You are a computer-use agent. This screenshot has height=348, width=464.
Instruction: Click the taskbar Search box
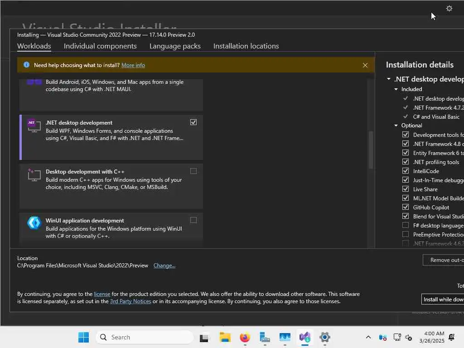145,337
